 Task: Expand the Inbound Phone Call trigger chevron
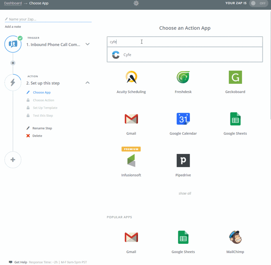pos(88,44)
